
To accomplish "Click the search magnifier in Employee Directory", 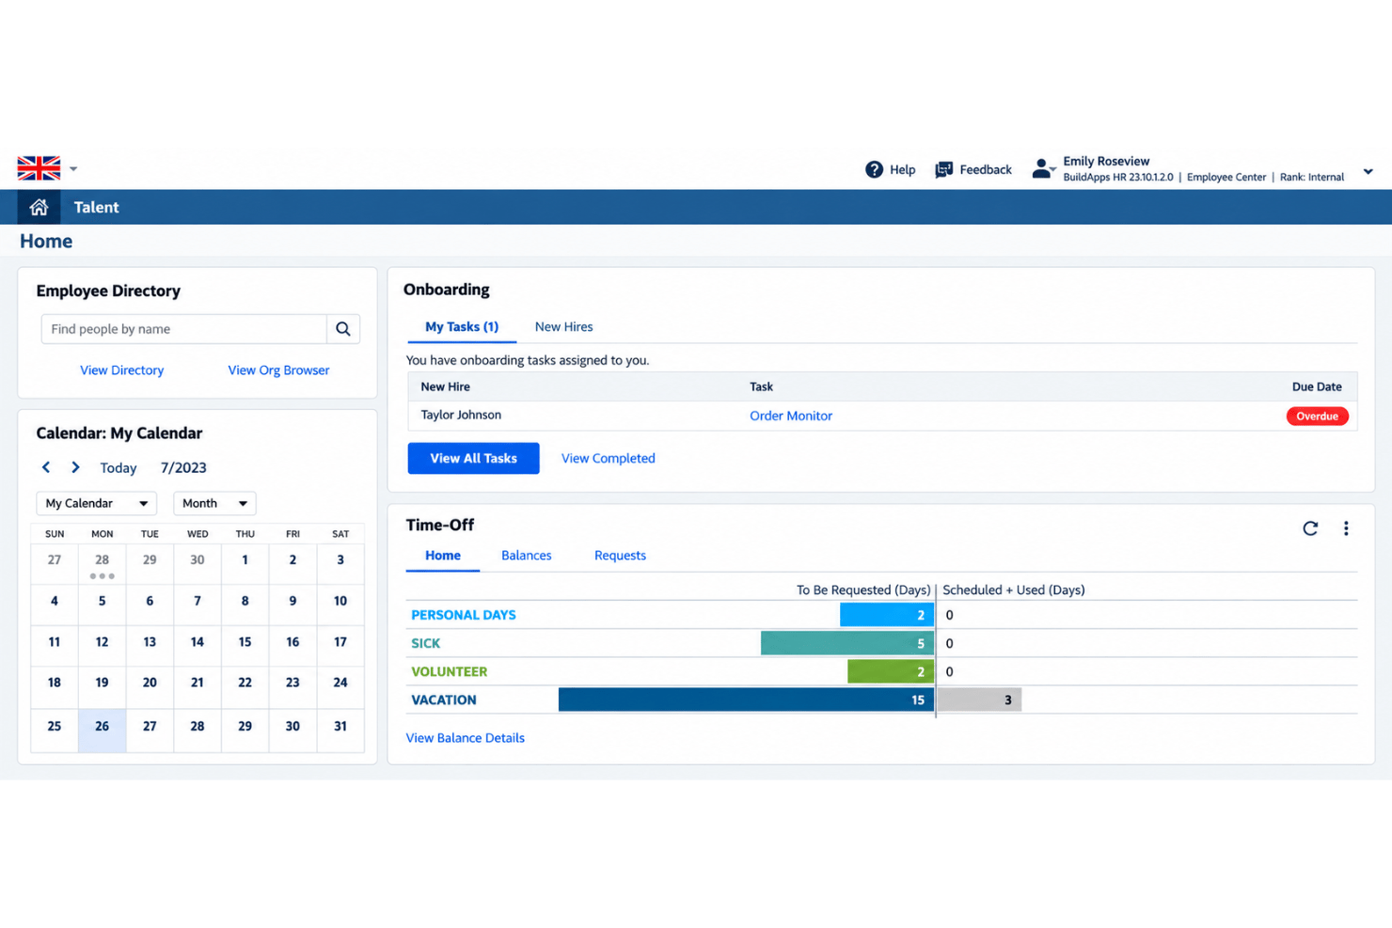I will (x=343, y=329).
